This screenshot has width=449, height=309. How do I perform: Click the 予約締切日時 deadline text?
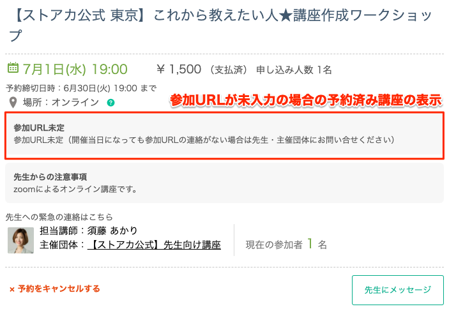[81, 88]
